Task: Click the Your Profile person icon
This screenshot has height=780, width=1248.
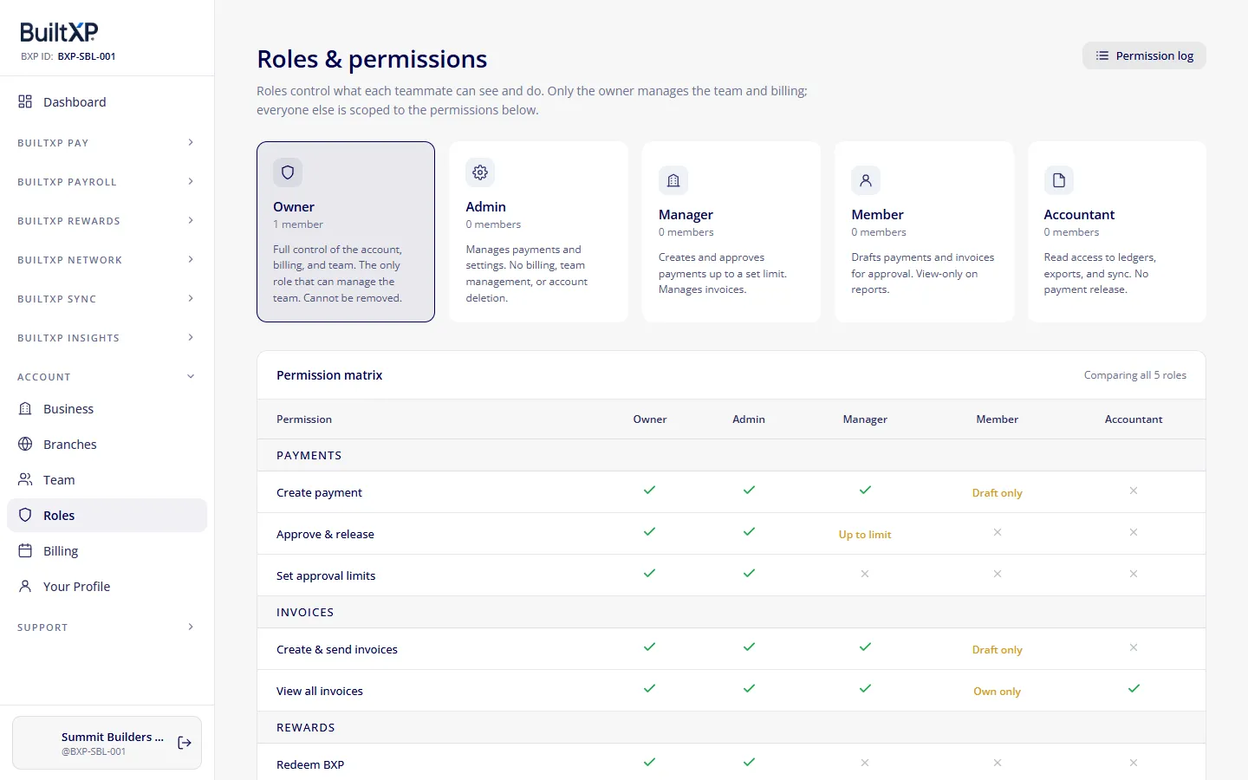Action: click(x=25, y=586)
